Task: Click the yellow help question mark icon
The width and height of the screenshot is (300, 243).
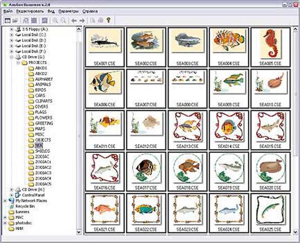Action: click(108, 21)
